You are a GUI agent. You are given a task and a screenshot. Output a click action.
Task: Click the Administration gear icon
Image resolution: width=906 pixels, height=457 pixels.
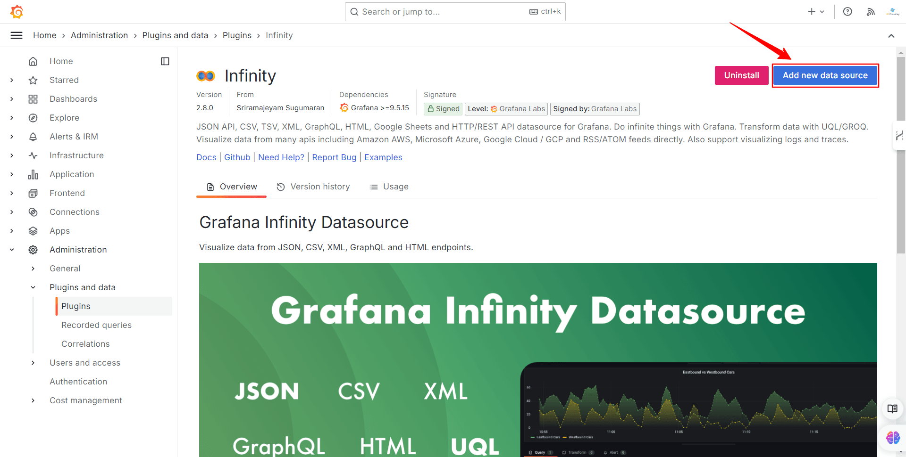(x=33, y=250)
